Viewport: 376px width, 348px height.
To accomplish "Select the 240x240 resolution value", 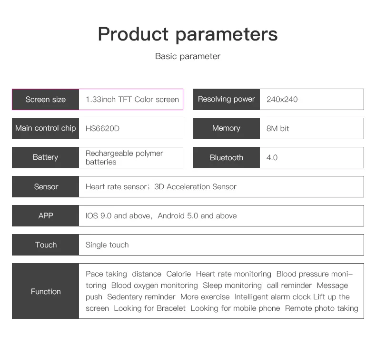I will [282, 100].
